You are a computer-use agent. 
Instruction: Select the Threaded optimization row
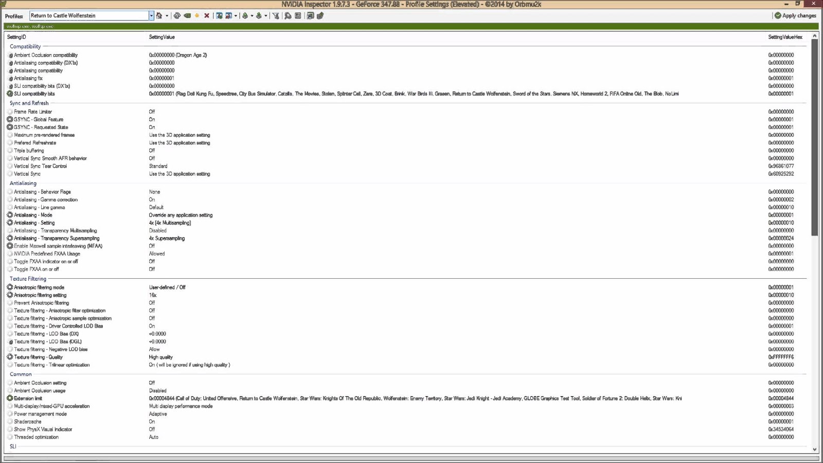tap(406, 437)
